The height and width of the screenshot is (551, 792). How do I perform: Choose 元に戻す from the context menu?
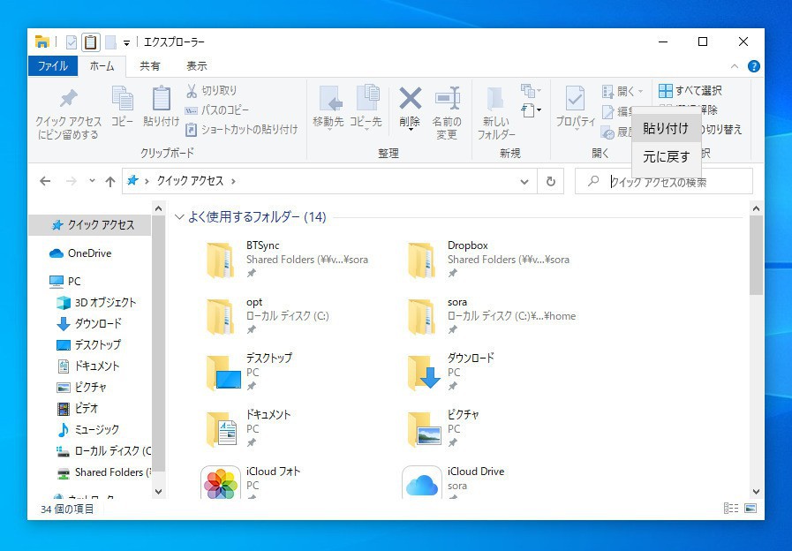coord(666,157)
